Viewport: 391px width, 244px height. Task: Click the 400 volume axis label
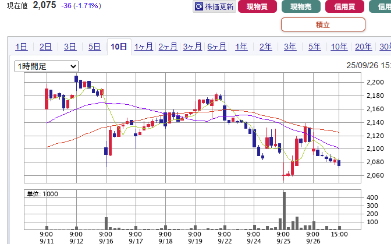pos(372,197)
